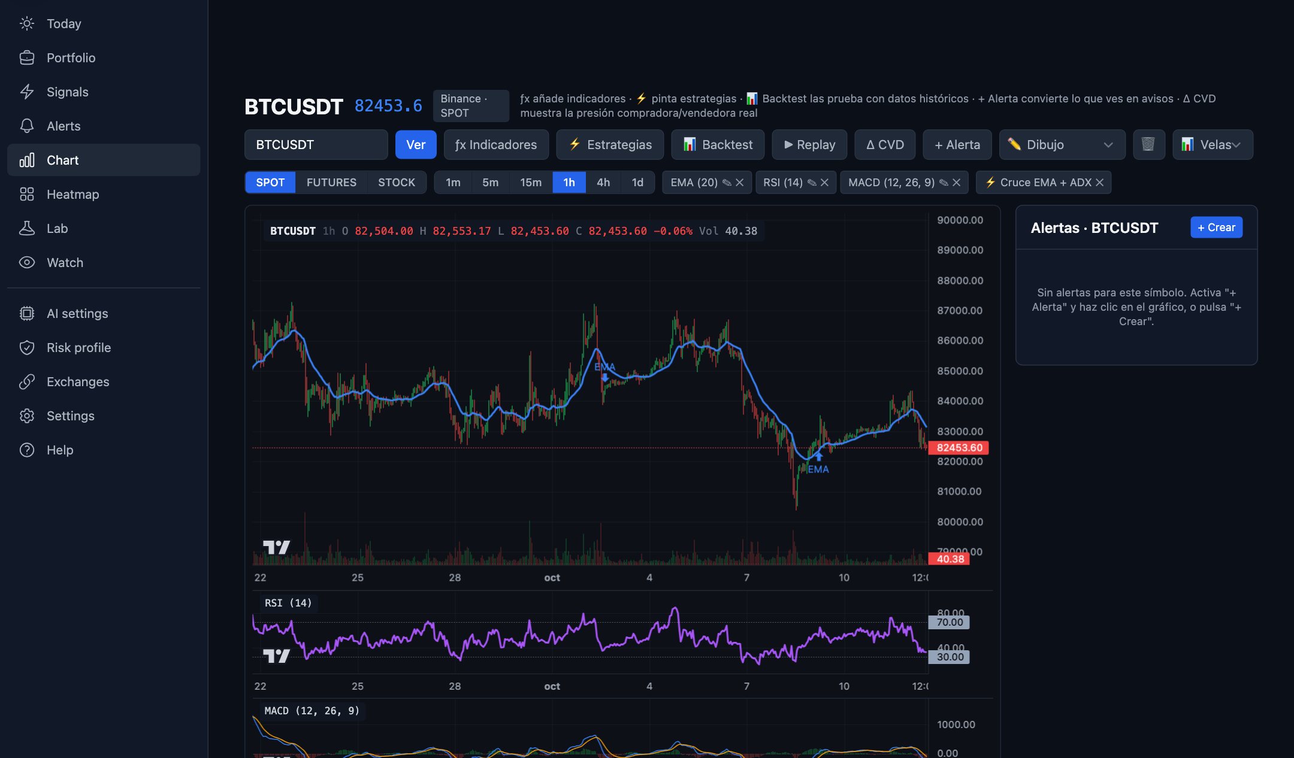Open Portfolio briefcase icon in sidebar

pyautogui.click(x=27, y=57)
